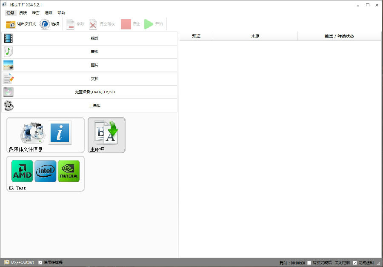This screenshot has height=267, width=383.
Task: Disable the completion notification checkbox
Action: point(355,263)
